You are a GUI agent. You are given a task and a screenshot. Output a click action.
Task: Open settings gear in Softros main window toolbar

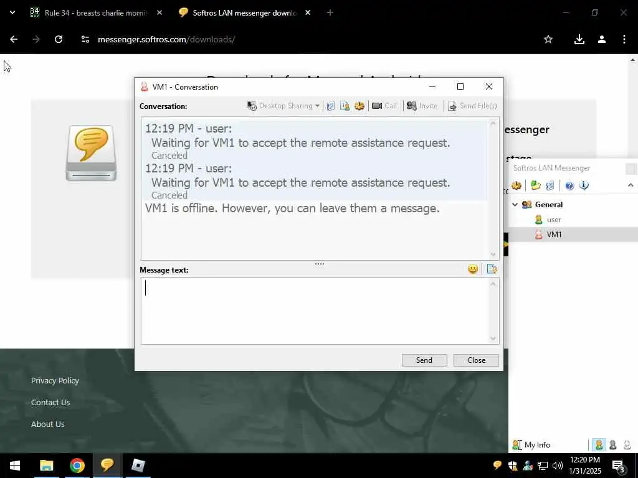(x=517, y=185)
